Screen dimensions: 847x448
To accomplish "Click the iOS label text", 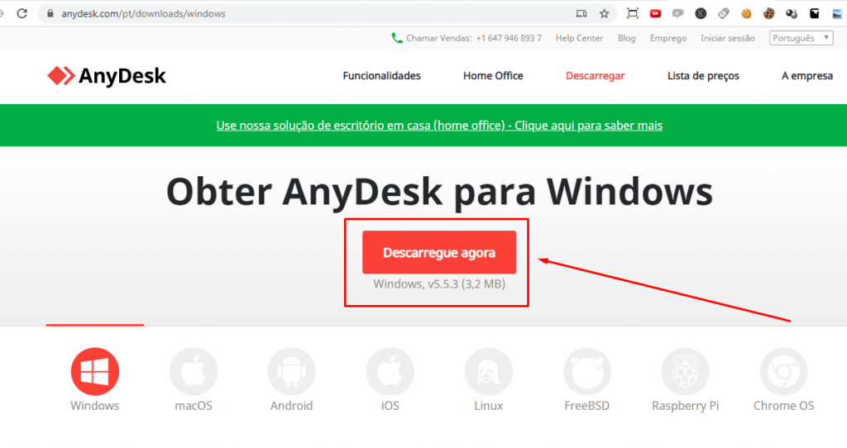I will (390, 406).
